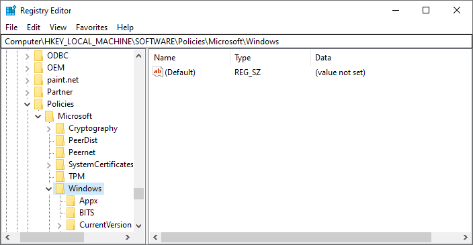This screenshot has width=473, height=245.
Task: Select the Cryptography folder icon
Action: (x=60, y=128)
